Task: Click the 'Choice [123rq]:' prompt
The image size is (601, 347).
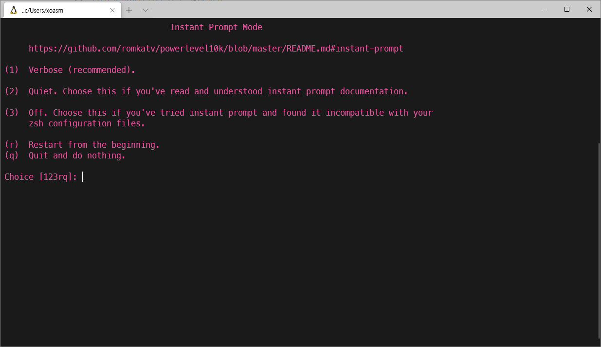Action: coord(41,177)
